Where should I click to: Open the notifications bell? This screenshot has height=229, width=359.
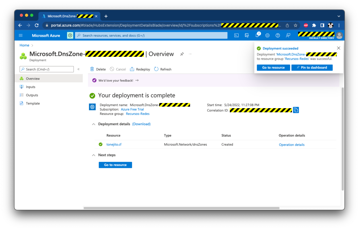coord(257,36)
